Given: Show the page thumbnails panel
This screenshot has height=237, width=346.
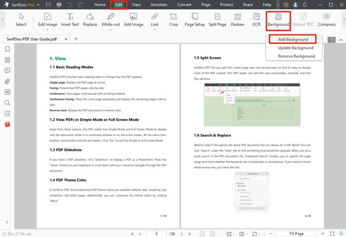Looking at the screenshot, I should (x=7, y=60).
